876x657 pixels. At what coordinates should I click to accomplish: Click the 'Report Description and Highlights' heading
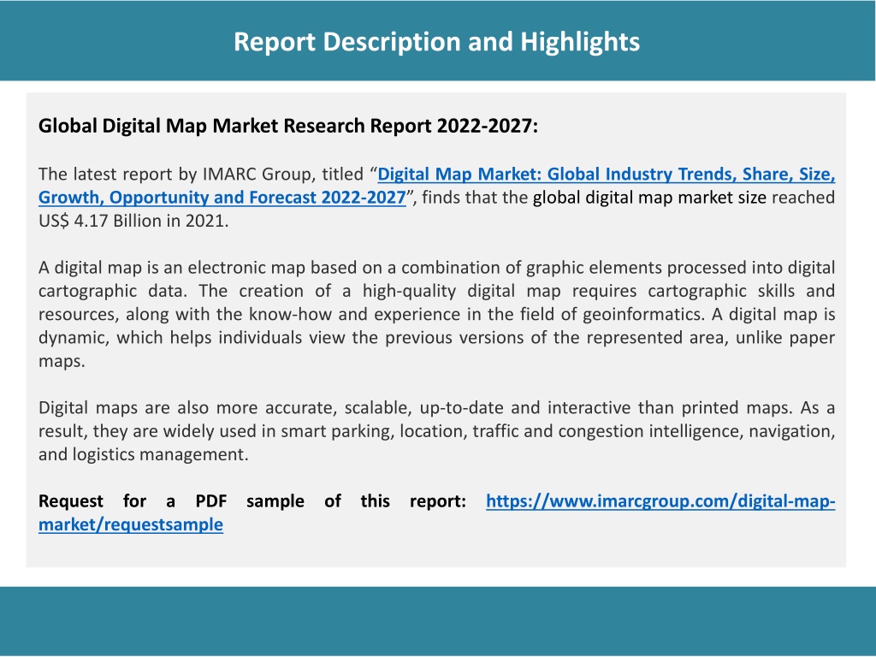pos(437,42)
